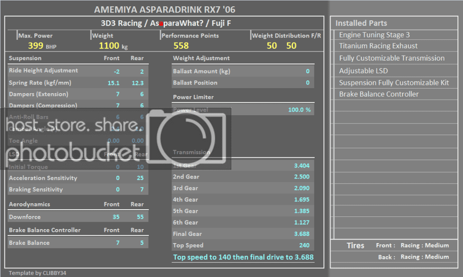Select Titanium Racing Exhaust part
463x277 pixels.
pyautogui.click(x=378, y=46)
